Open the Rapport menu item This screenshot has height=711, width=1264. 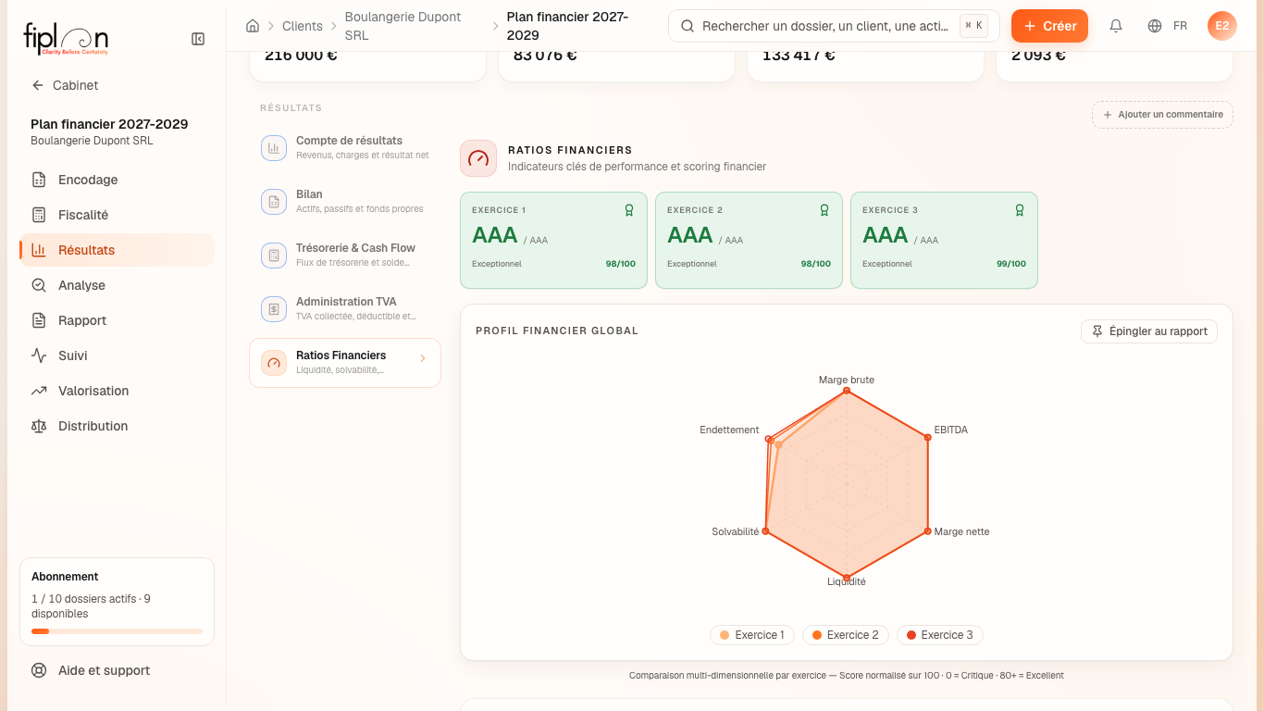[117, 320]
